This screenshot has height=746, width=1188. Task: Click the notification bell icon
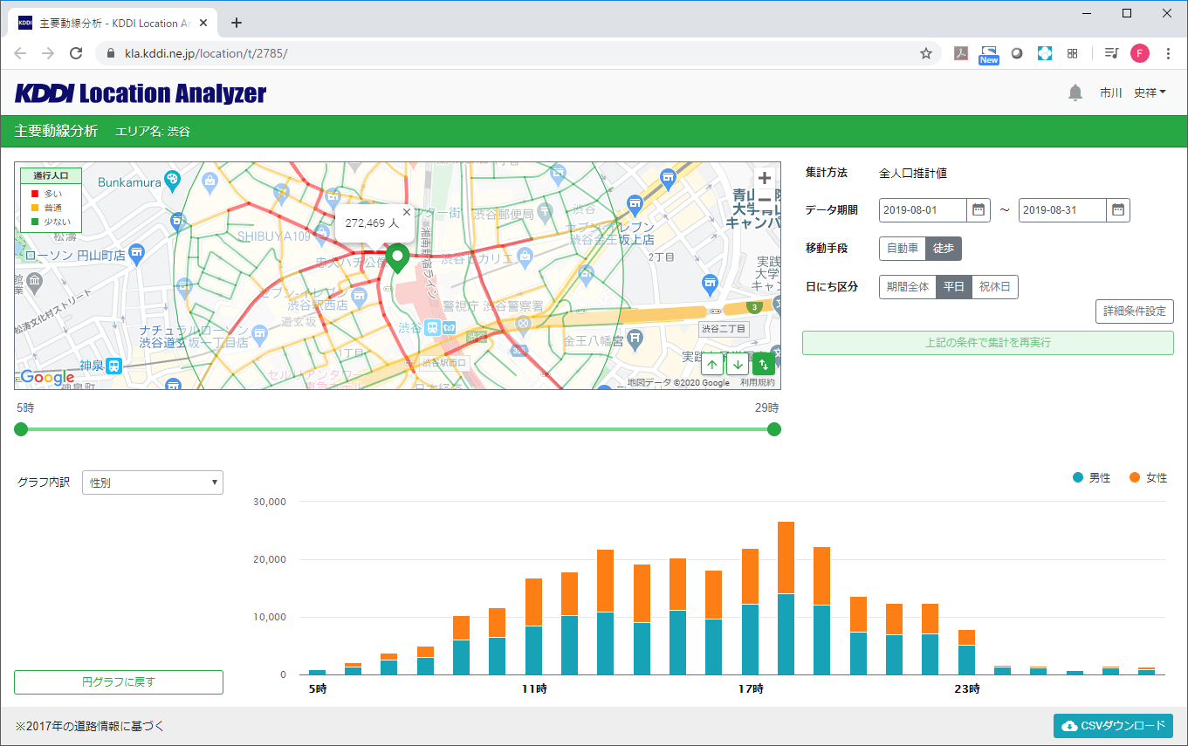(x=1075, y=92)
